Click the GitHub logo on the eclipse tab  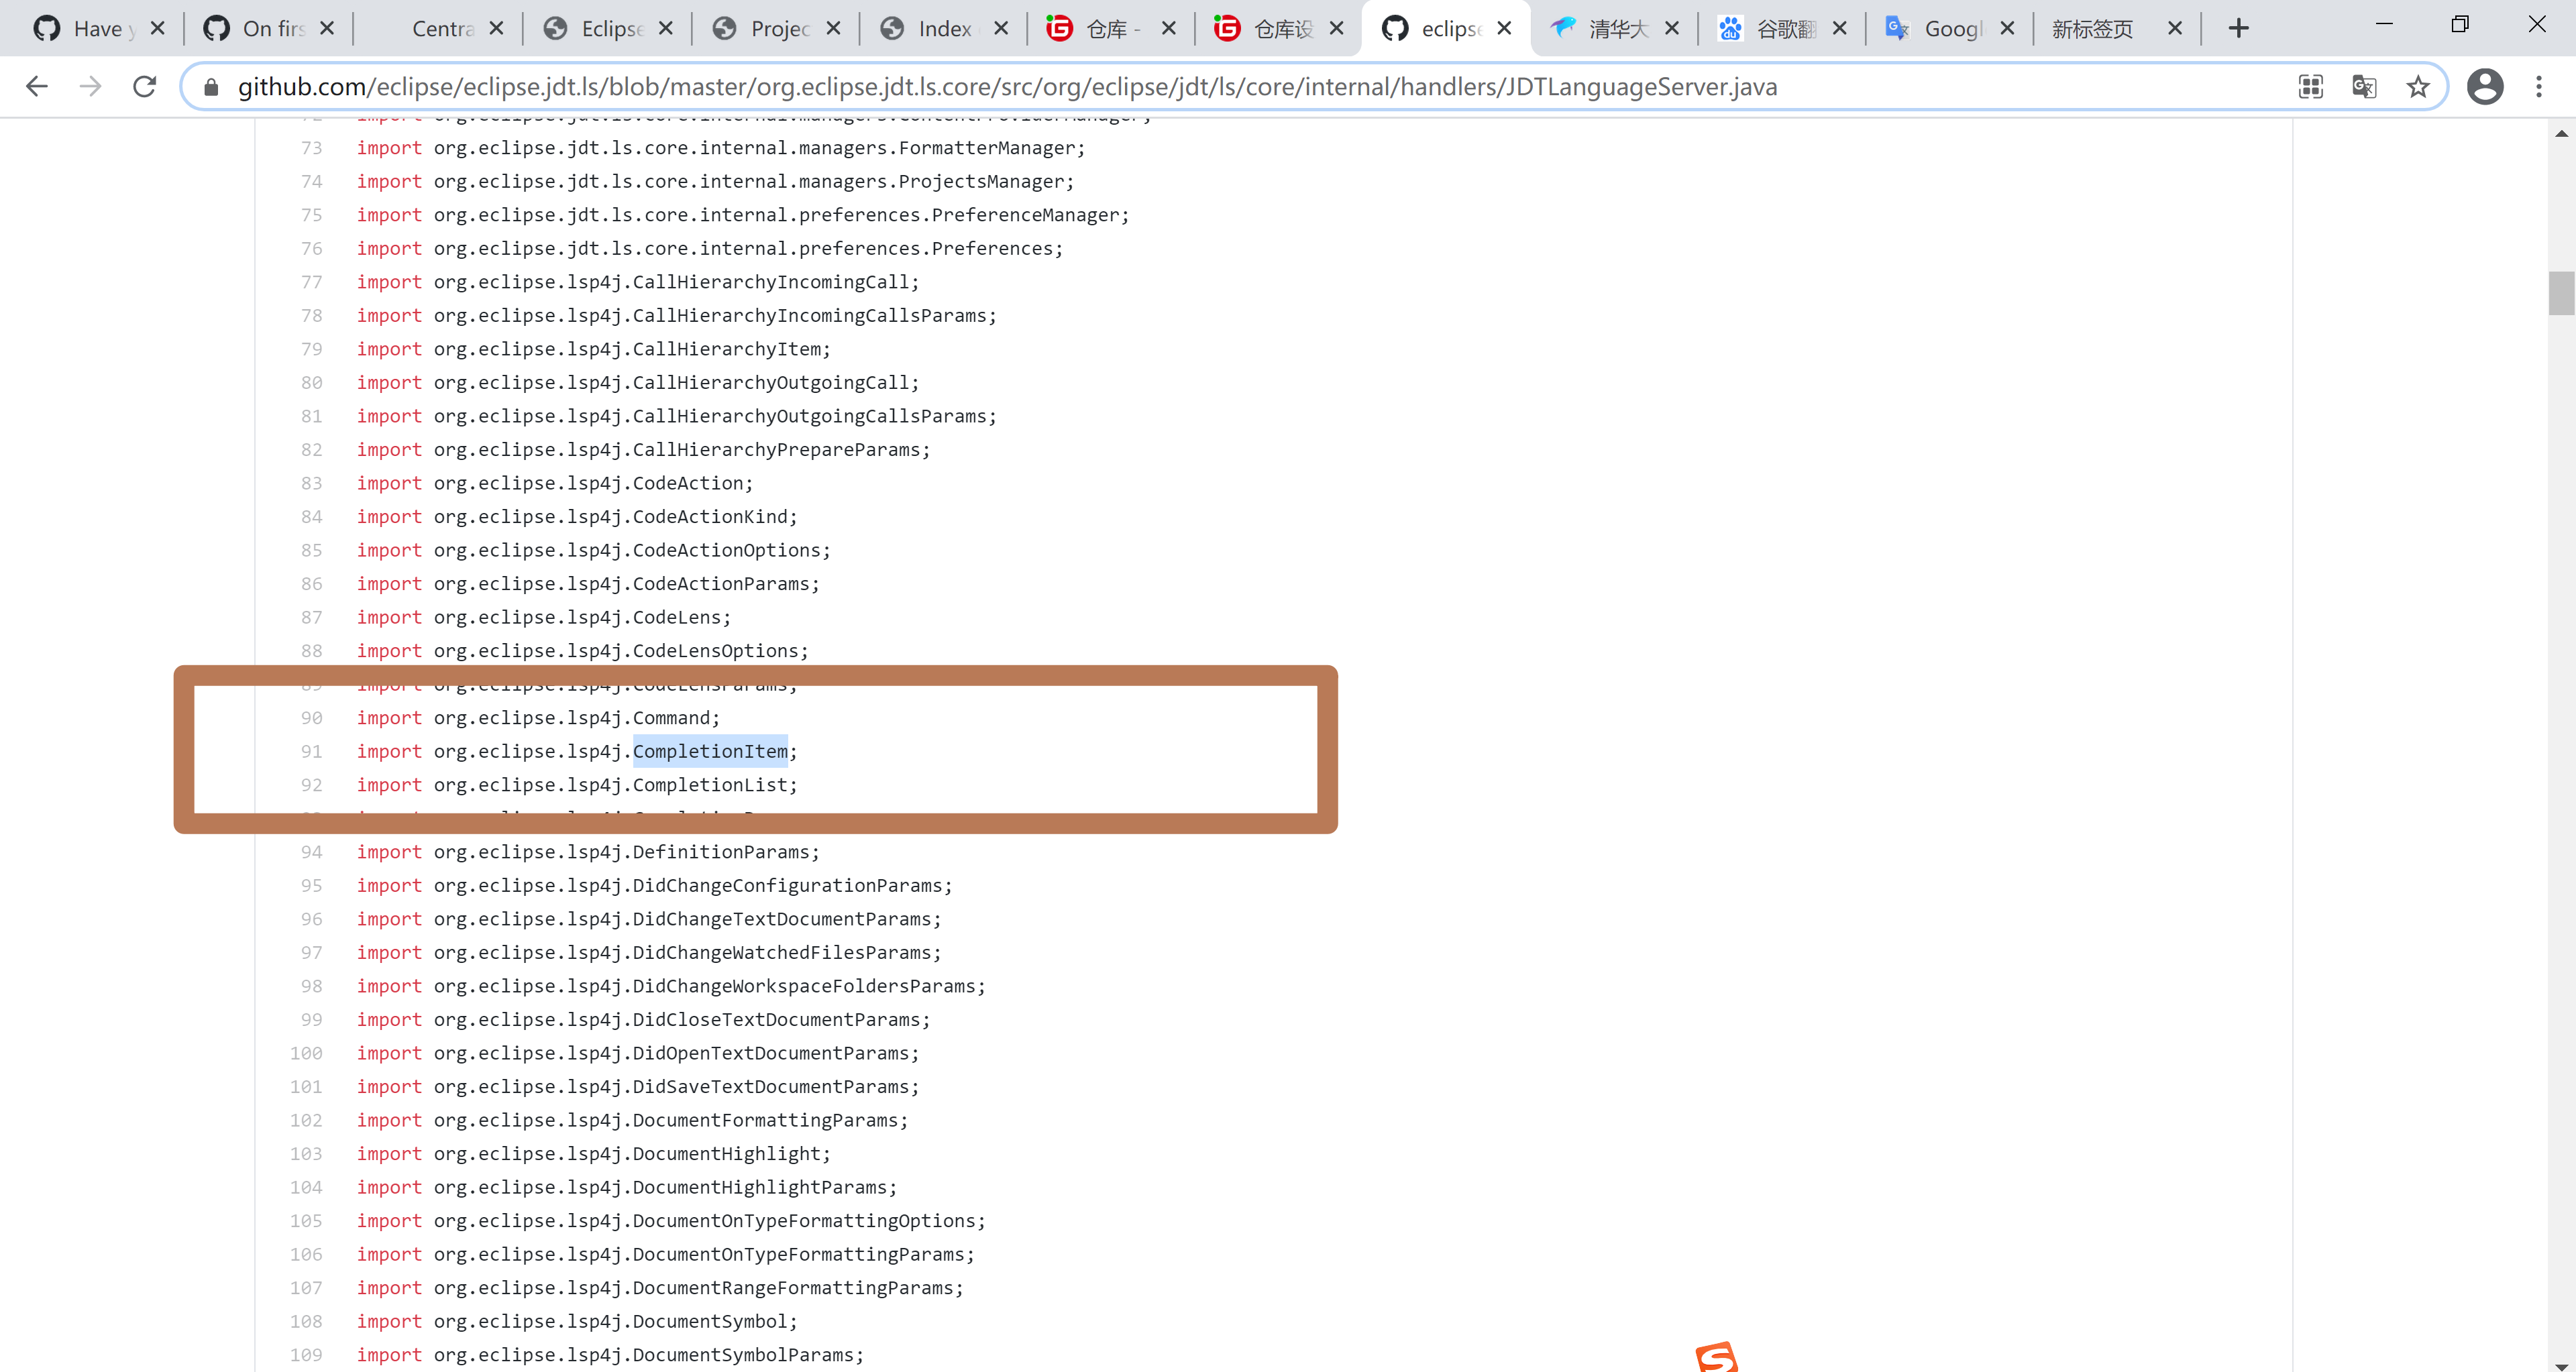(1396, 28)
